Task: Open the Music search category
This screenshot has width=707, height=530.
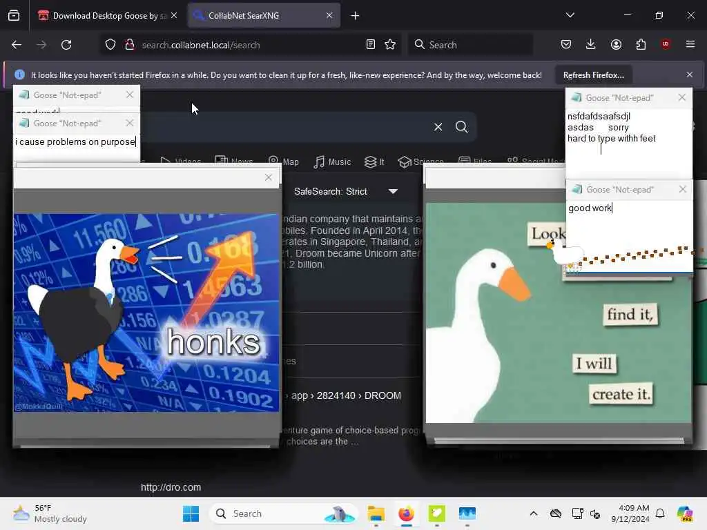Action: point(332,161)
